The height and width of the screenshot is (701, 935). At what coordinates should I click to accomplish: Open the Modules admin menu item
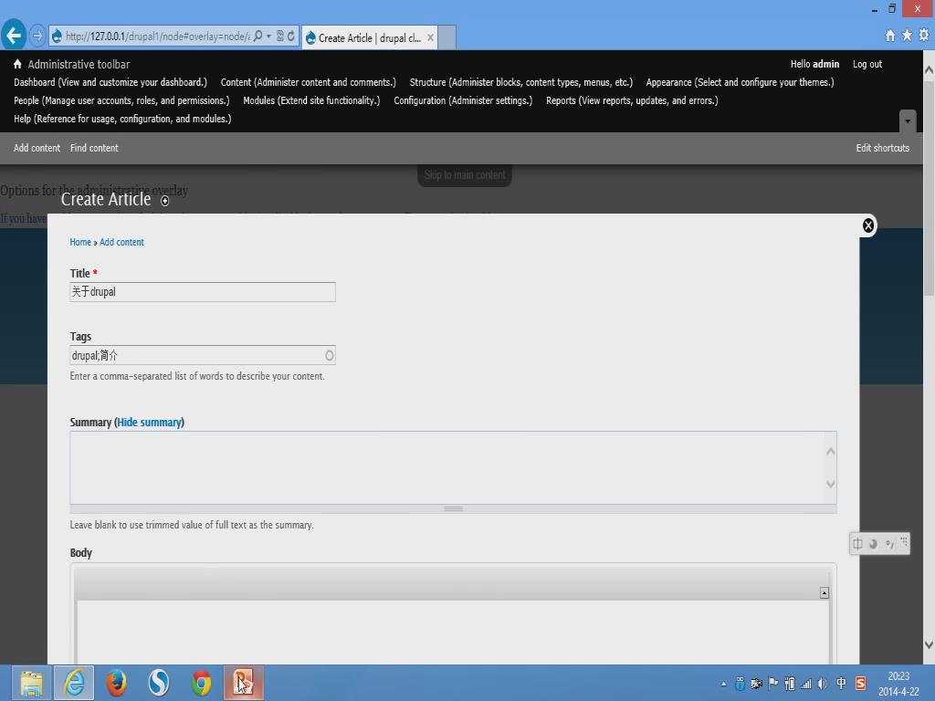(311, 100)
